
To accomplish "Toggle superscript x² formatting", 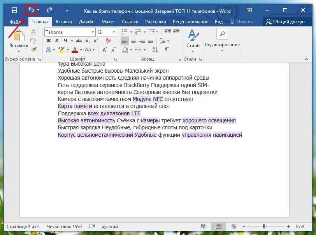I will click(x=96, y=41).
